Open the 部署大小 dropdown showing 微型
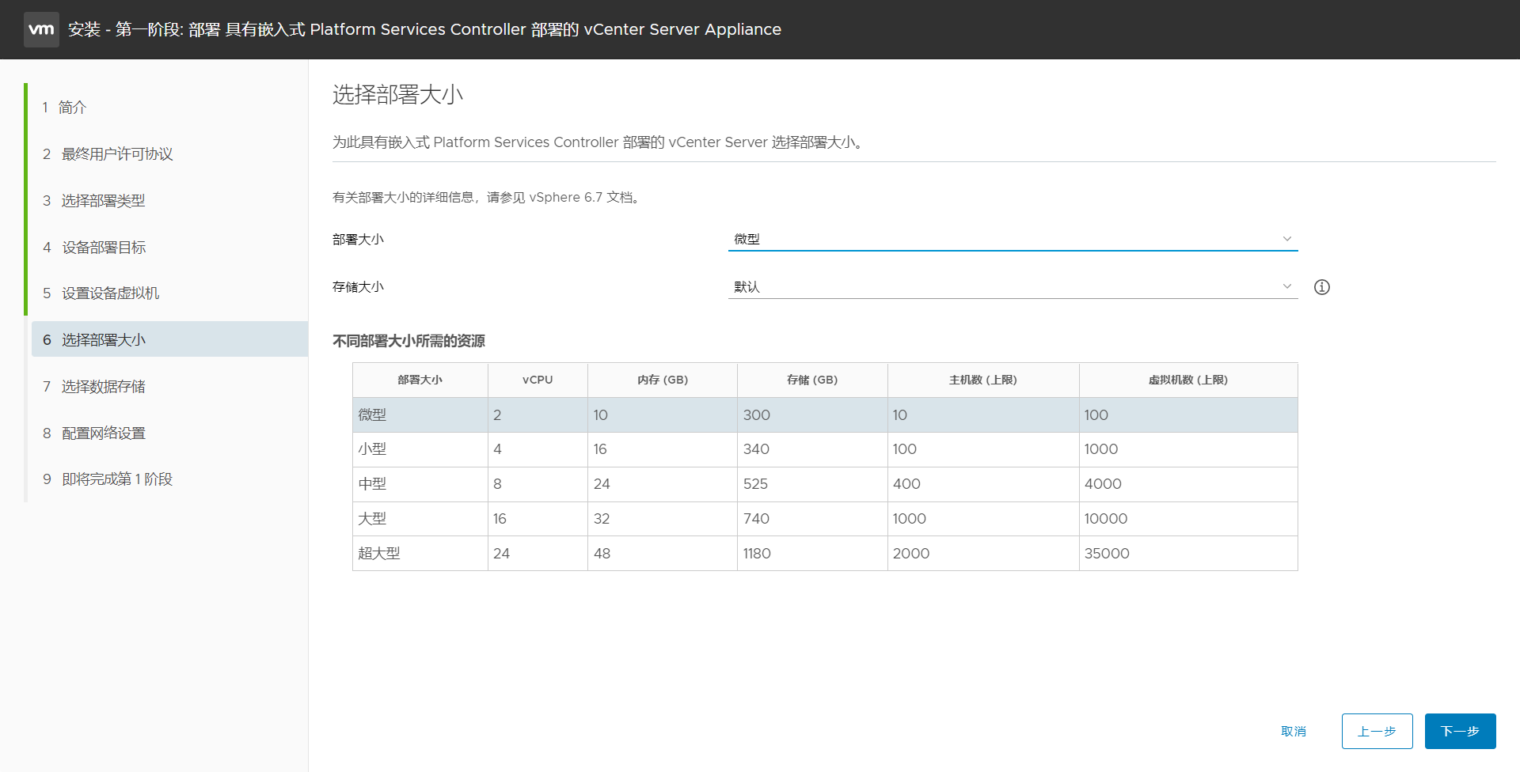Image resolution: width=1520 pixels, height=772 pixels. 1013,239
